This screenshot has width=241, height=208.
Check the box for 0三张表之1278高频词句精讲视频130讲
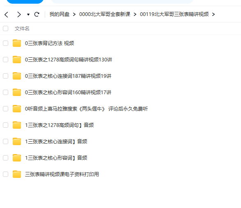coord(5,59)
